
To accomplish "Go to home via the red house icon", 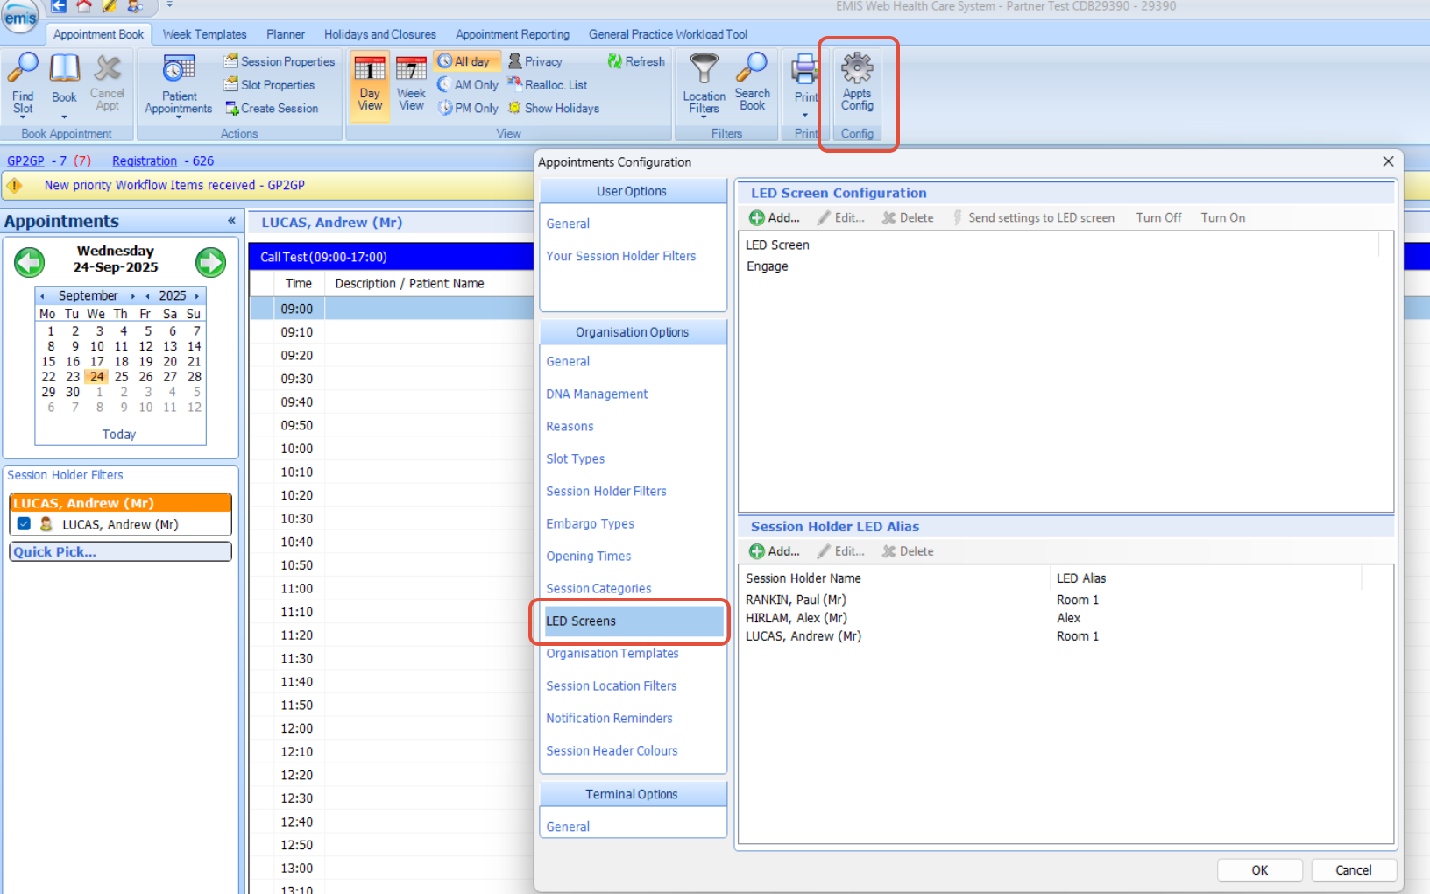I will 84,6.
